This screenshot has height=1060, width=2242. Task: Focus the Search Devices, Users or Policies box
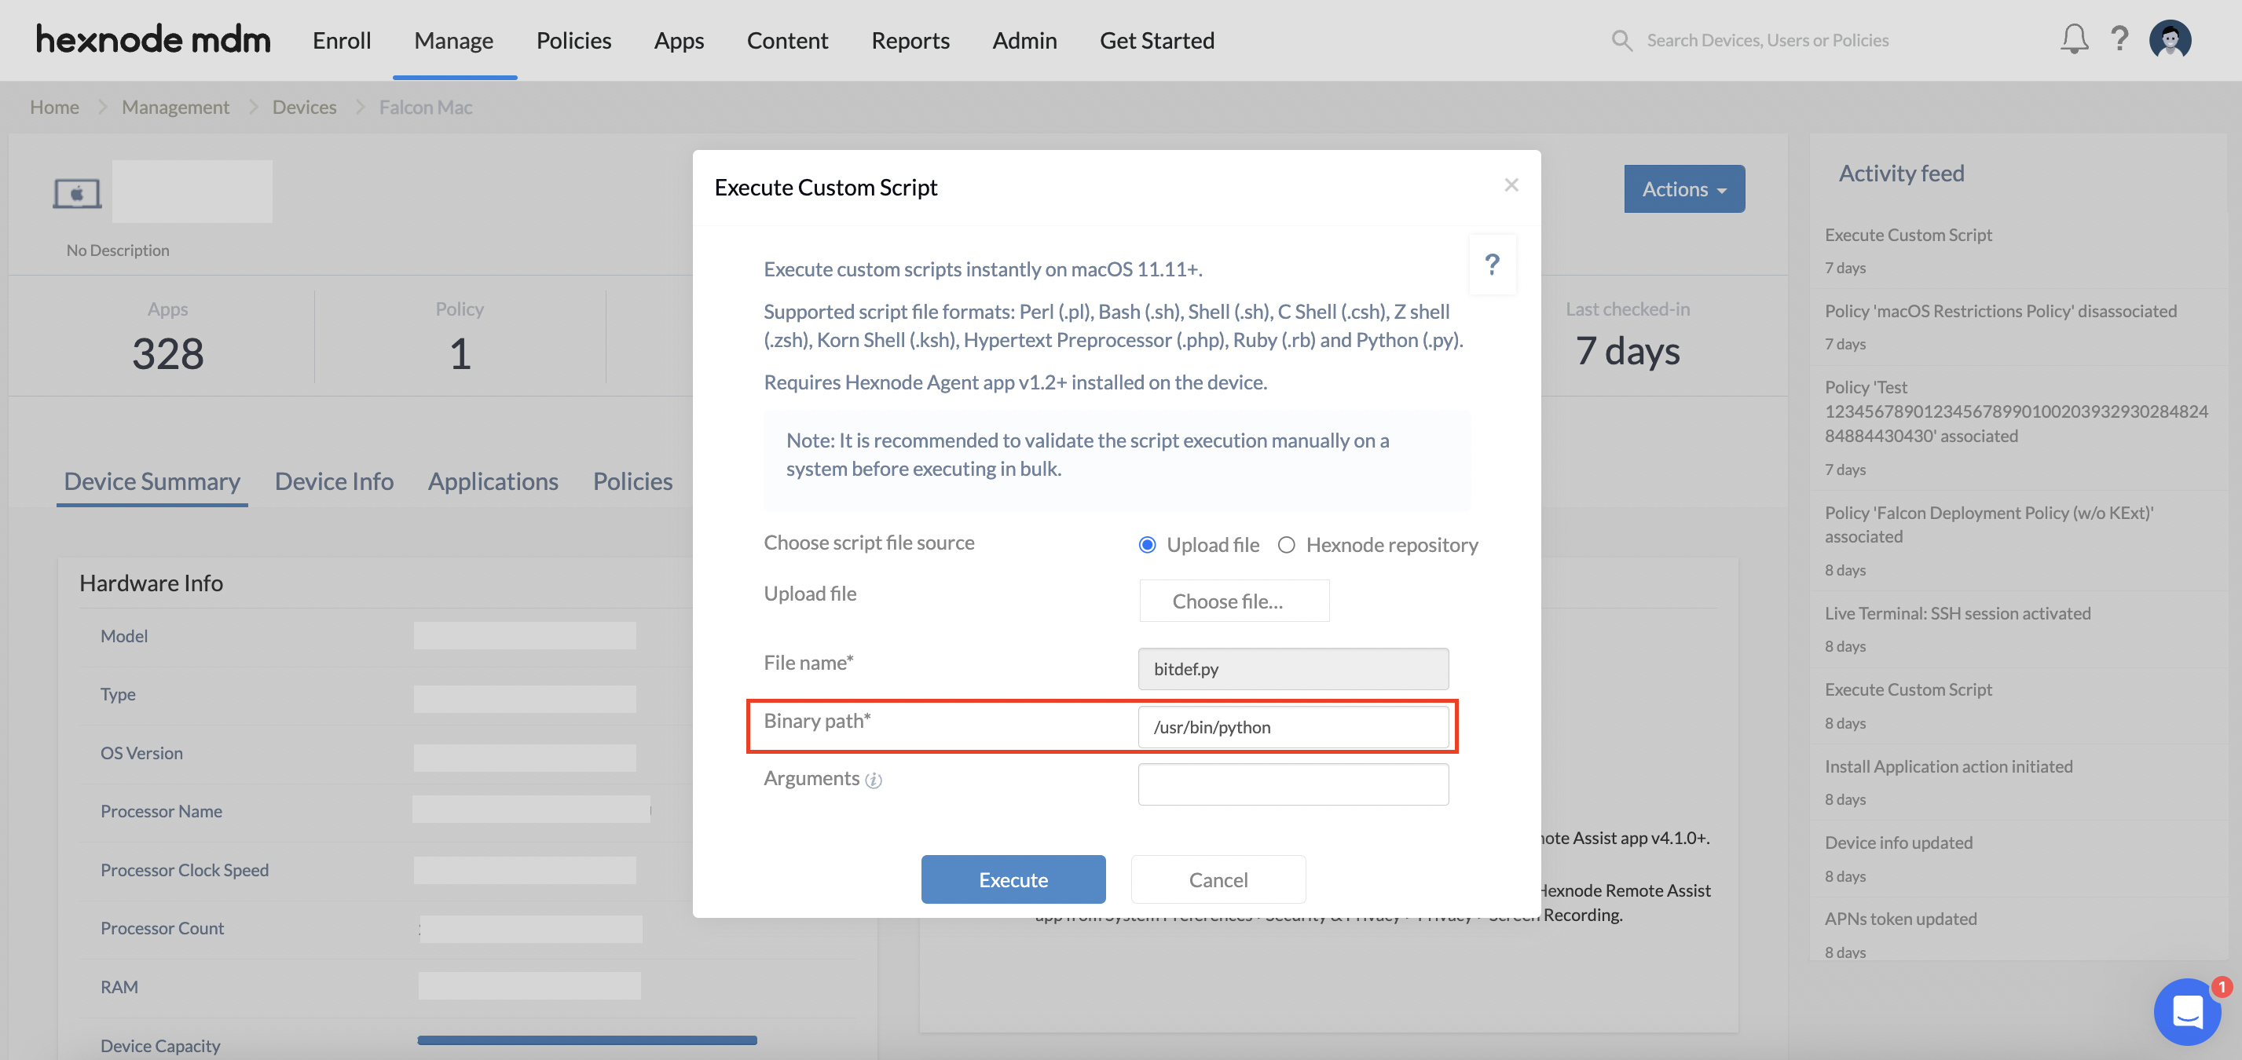pos(1767,40)
